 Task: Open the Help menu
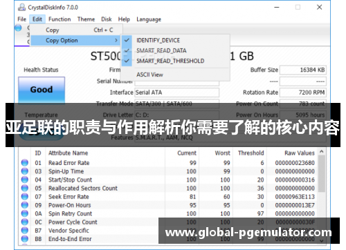(124, 19)
